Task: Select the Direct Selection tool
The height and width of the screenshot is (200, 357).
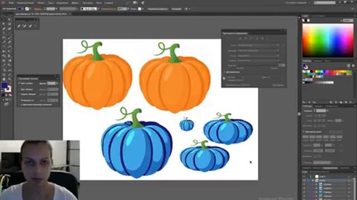Action: click(x=9, y=20)
